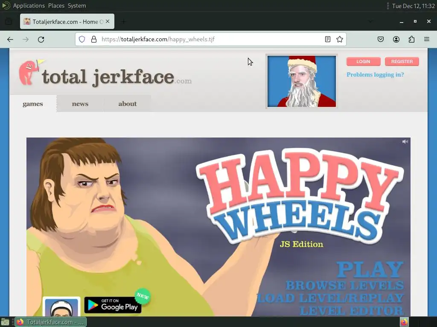Image resolution: width=437 pixels, height=327 pixels.
Task: Open the games tab
Action: 33,104
